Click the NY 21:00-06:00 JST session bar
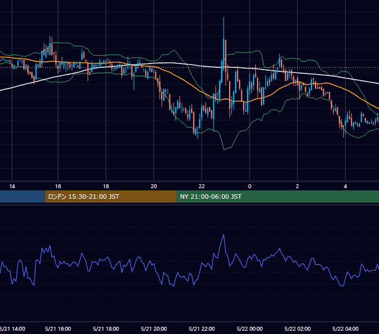 point(278,197)
